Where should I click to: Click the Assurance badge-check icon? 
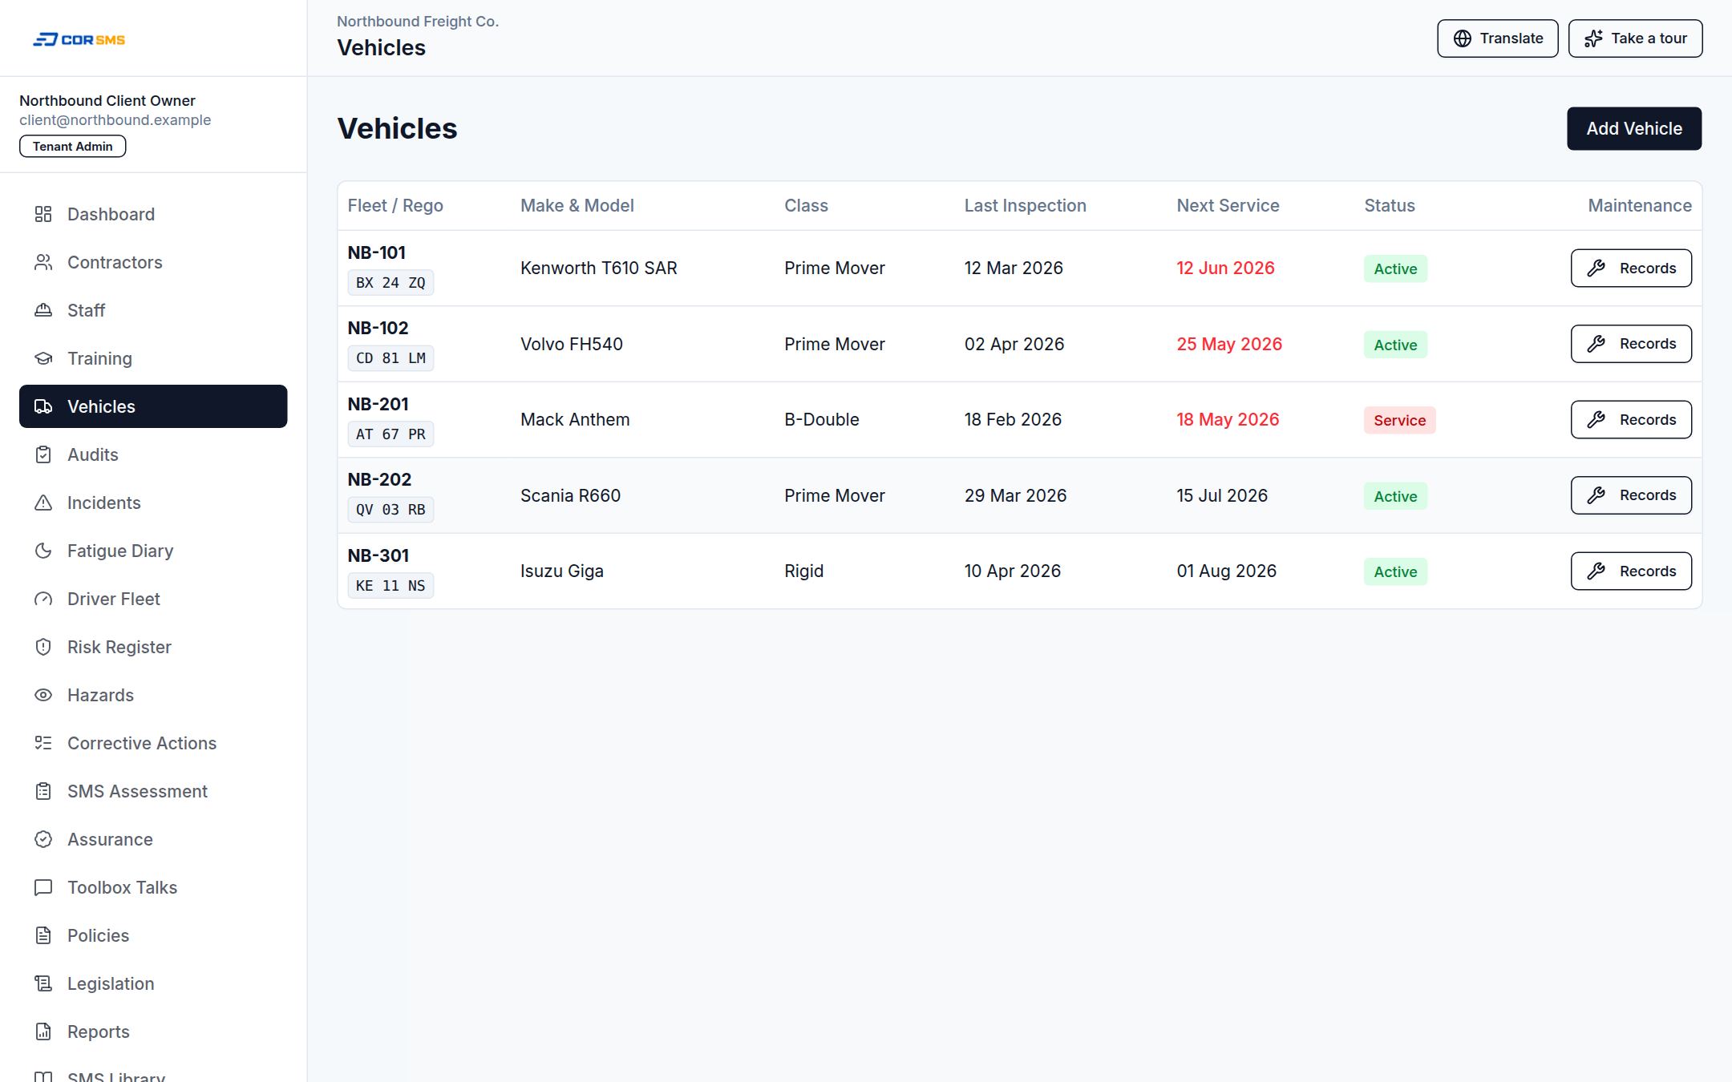pyautogui.click(x=43, y=839)
